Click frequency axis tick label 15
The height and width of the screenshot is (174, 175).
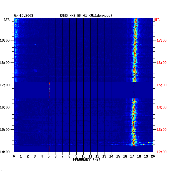pos(118,156)
